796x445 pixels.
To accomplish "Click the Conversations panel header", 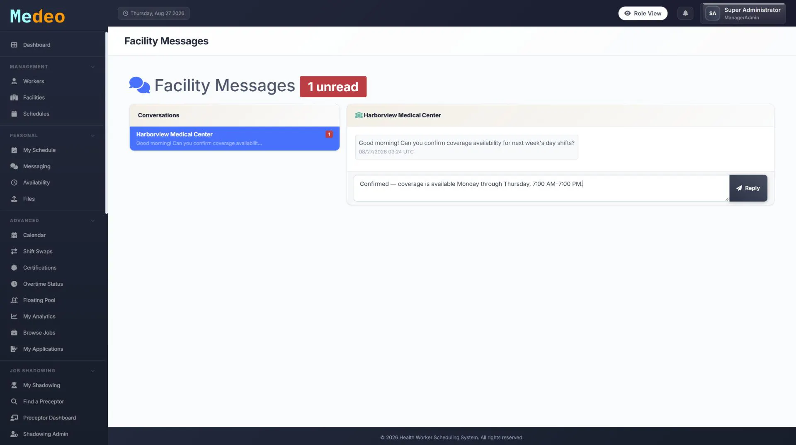I will (x=234, y=115).
